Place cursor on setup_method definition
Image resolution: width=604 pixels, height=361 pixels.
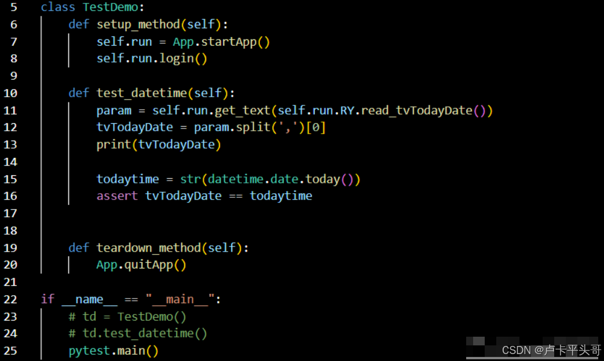tap(138, 25)
